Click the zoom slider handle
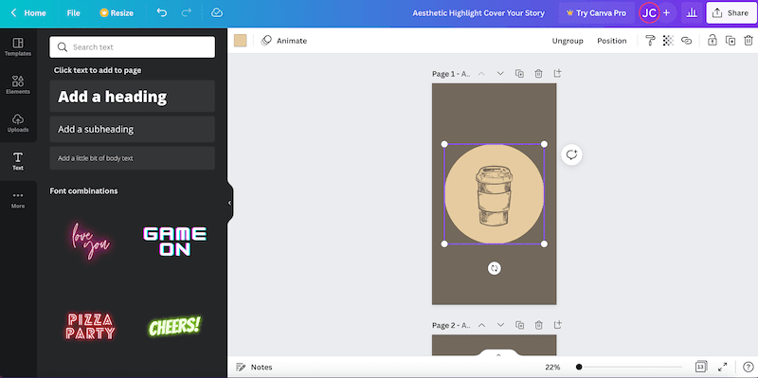Screen dimensions: 758x378 579,368
